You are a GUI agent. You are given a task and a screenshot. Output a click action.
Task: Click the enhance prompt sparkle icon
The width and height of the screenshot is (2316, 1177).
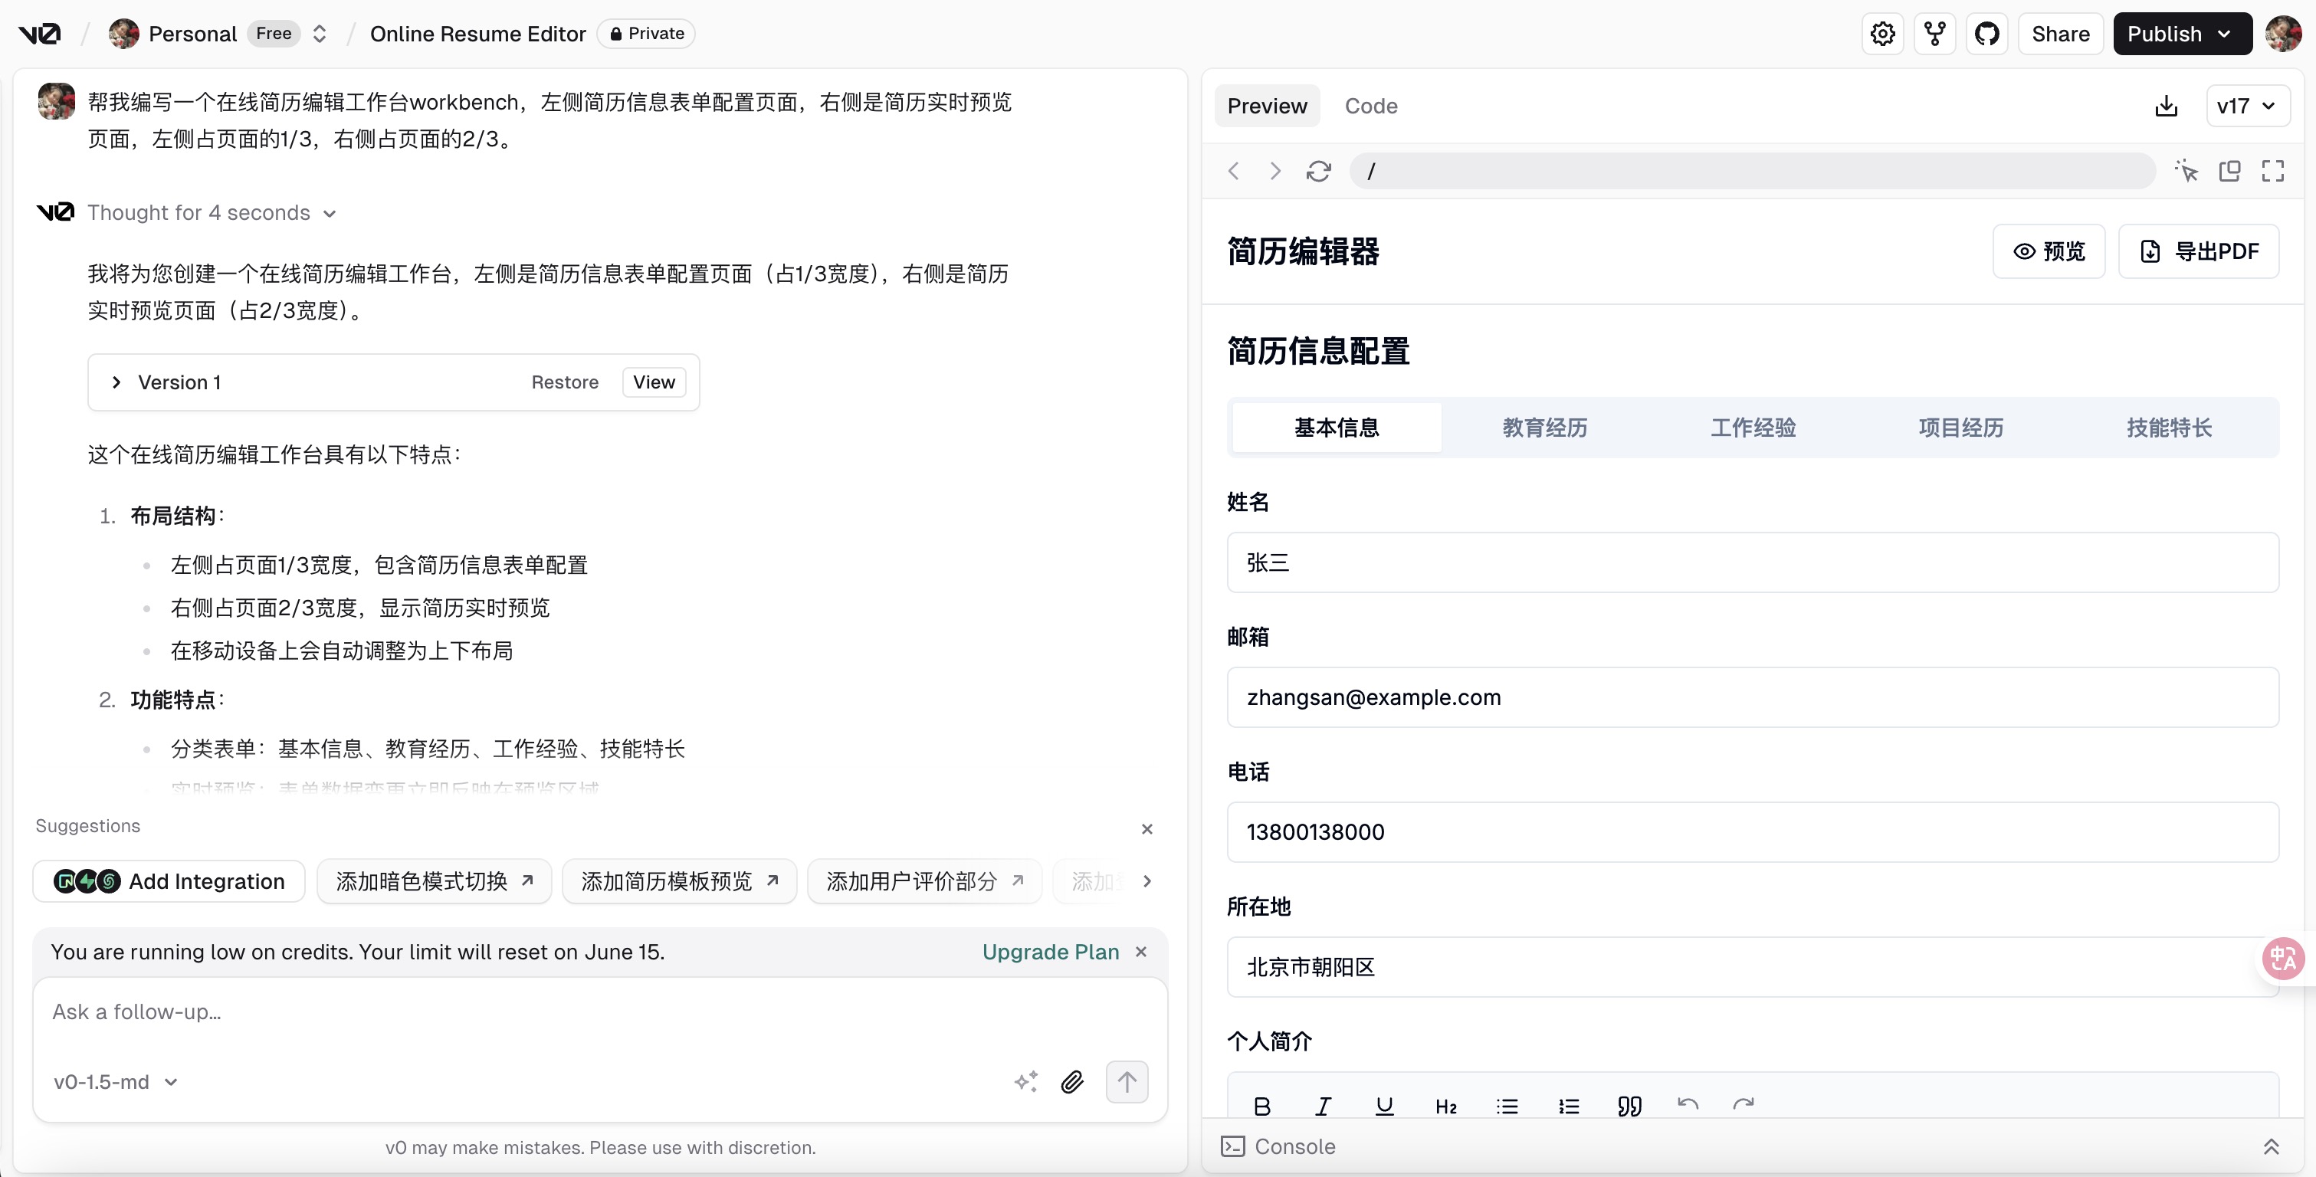click(x=1026, y=1082)
